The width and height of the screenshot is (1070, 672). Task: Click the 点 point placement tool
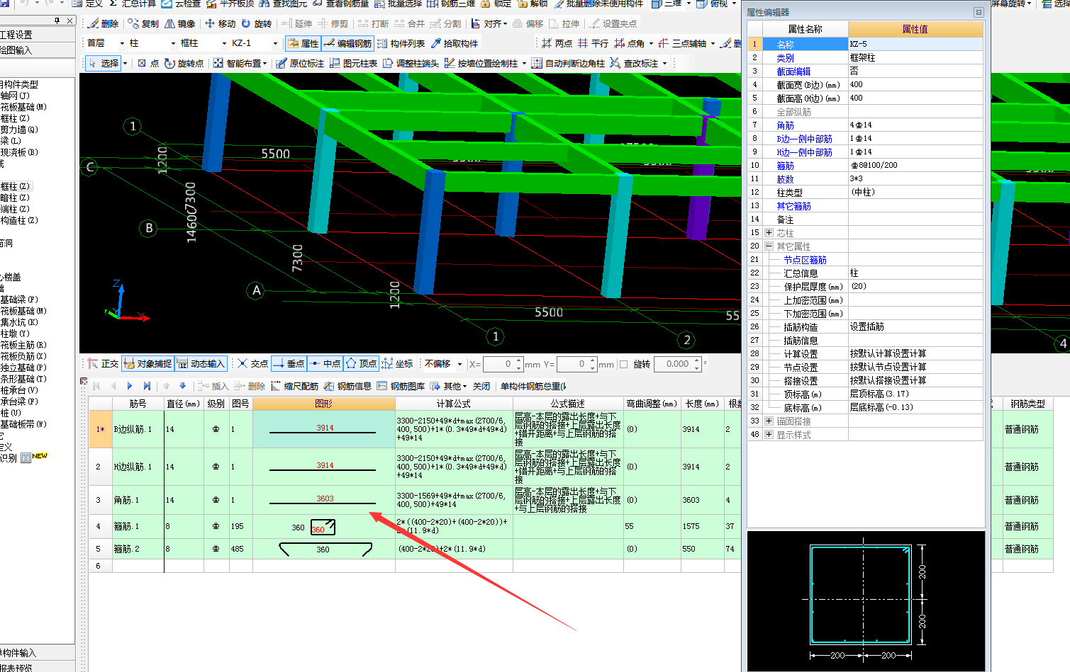point(148,63)
